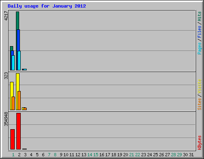204x159 pixels.
Task: Click the Hits legend label
Action: point(199,16)
